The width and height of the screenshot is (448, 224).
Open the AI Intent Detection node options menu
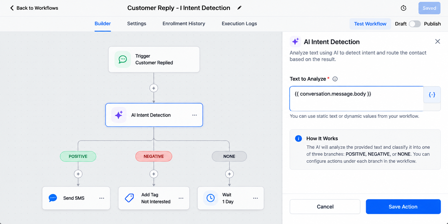pyautogui.click(x=194, y=115)
